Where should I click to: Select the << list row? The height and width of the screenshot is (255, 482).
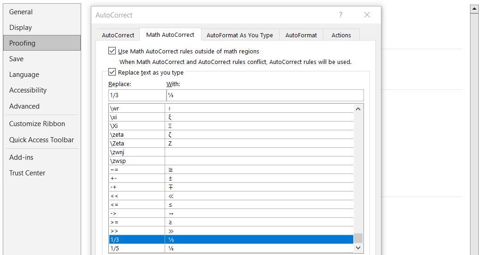point(231,196)
